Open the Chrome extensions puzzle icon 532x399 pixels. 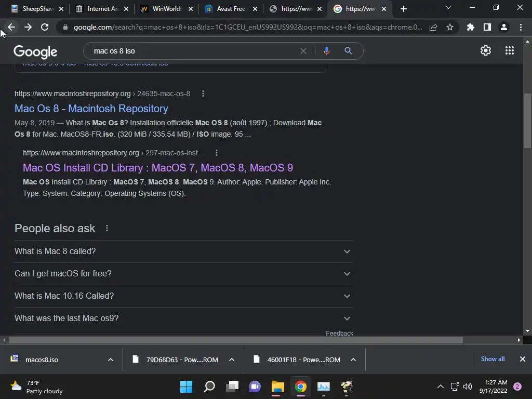pyautogui.click(x=470, y=27)
